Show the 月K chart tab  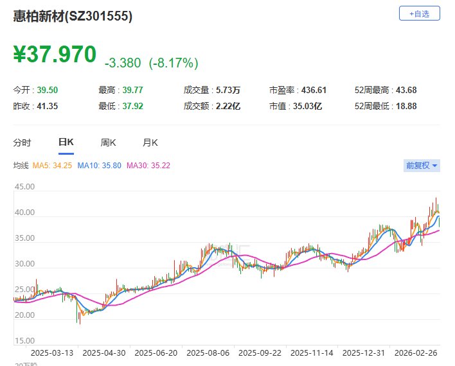pos(150,143)
